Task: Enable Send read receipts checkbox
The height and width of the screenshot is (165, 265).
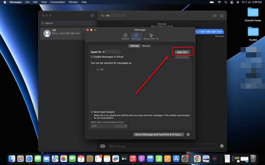Action: [92, 112]
